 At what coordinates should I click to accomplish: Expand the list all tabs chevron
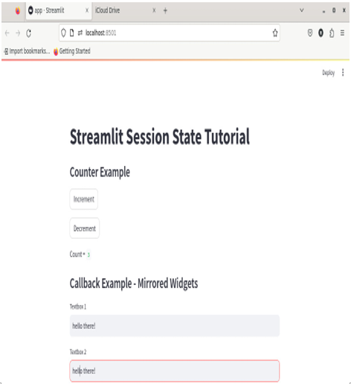[302, 10]
